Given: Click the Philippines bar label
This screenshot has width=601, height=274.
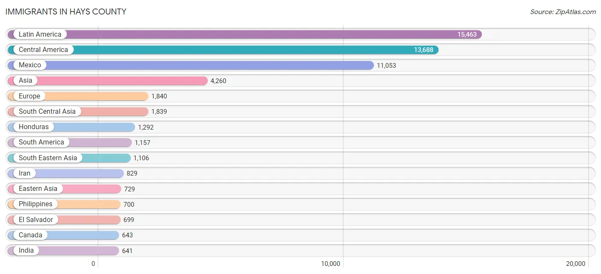Looking at the screenshot, I should point(35,204).
